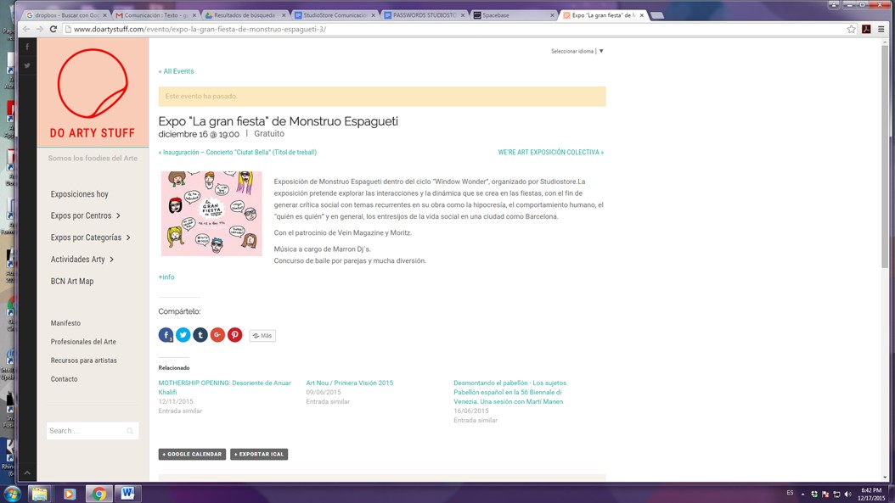Screen dimensions: 895x503
Task: Go back with the browser back arrow
Action: pos(25,29)
